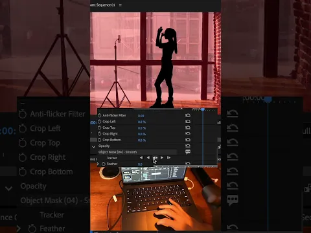Click the Tracker bidirectional track button
This screenshot has width=311, height=233.
point(155,158)
